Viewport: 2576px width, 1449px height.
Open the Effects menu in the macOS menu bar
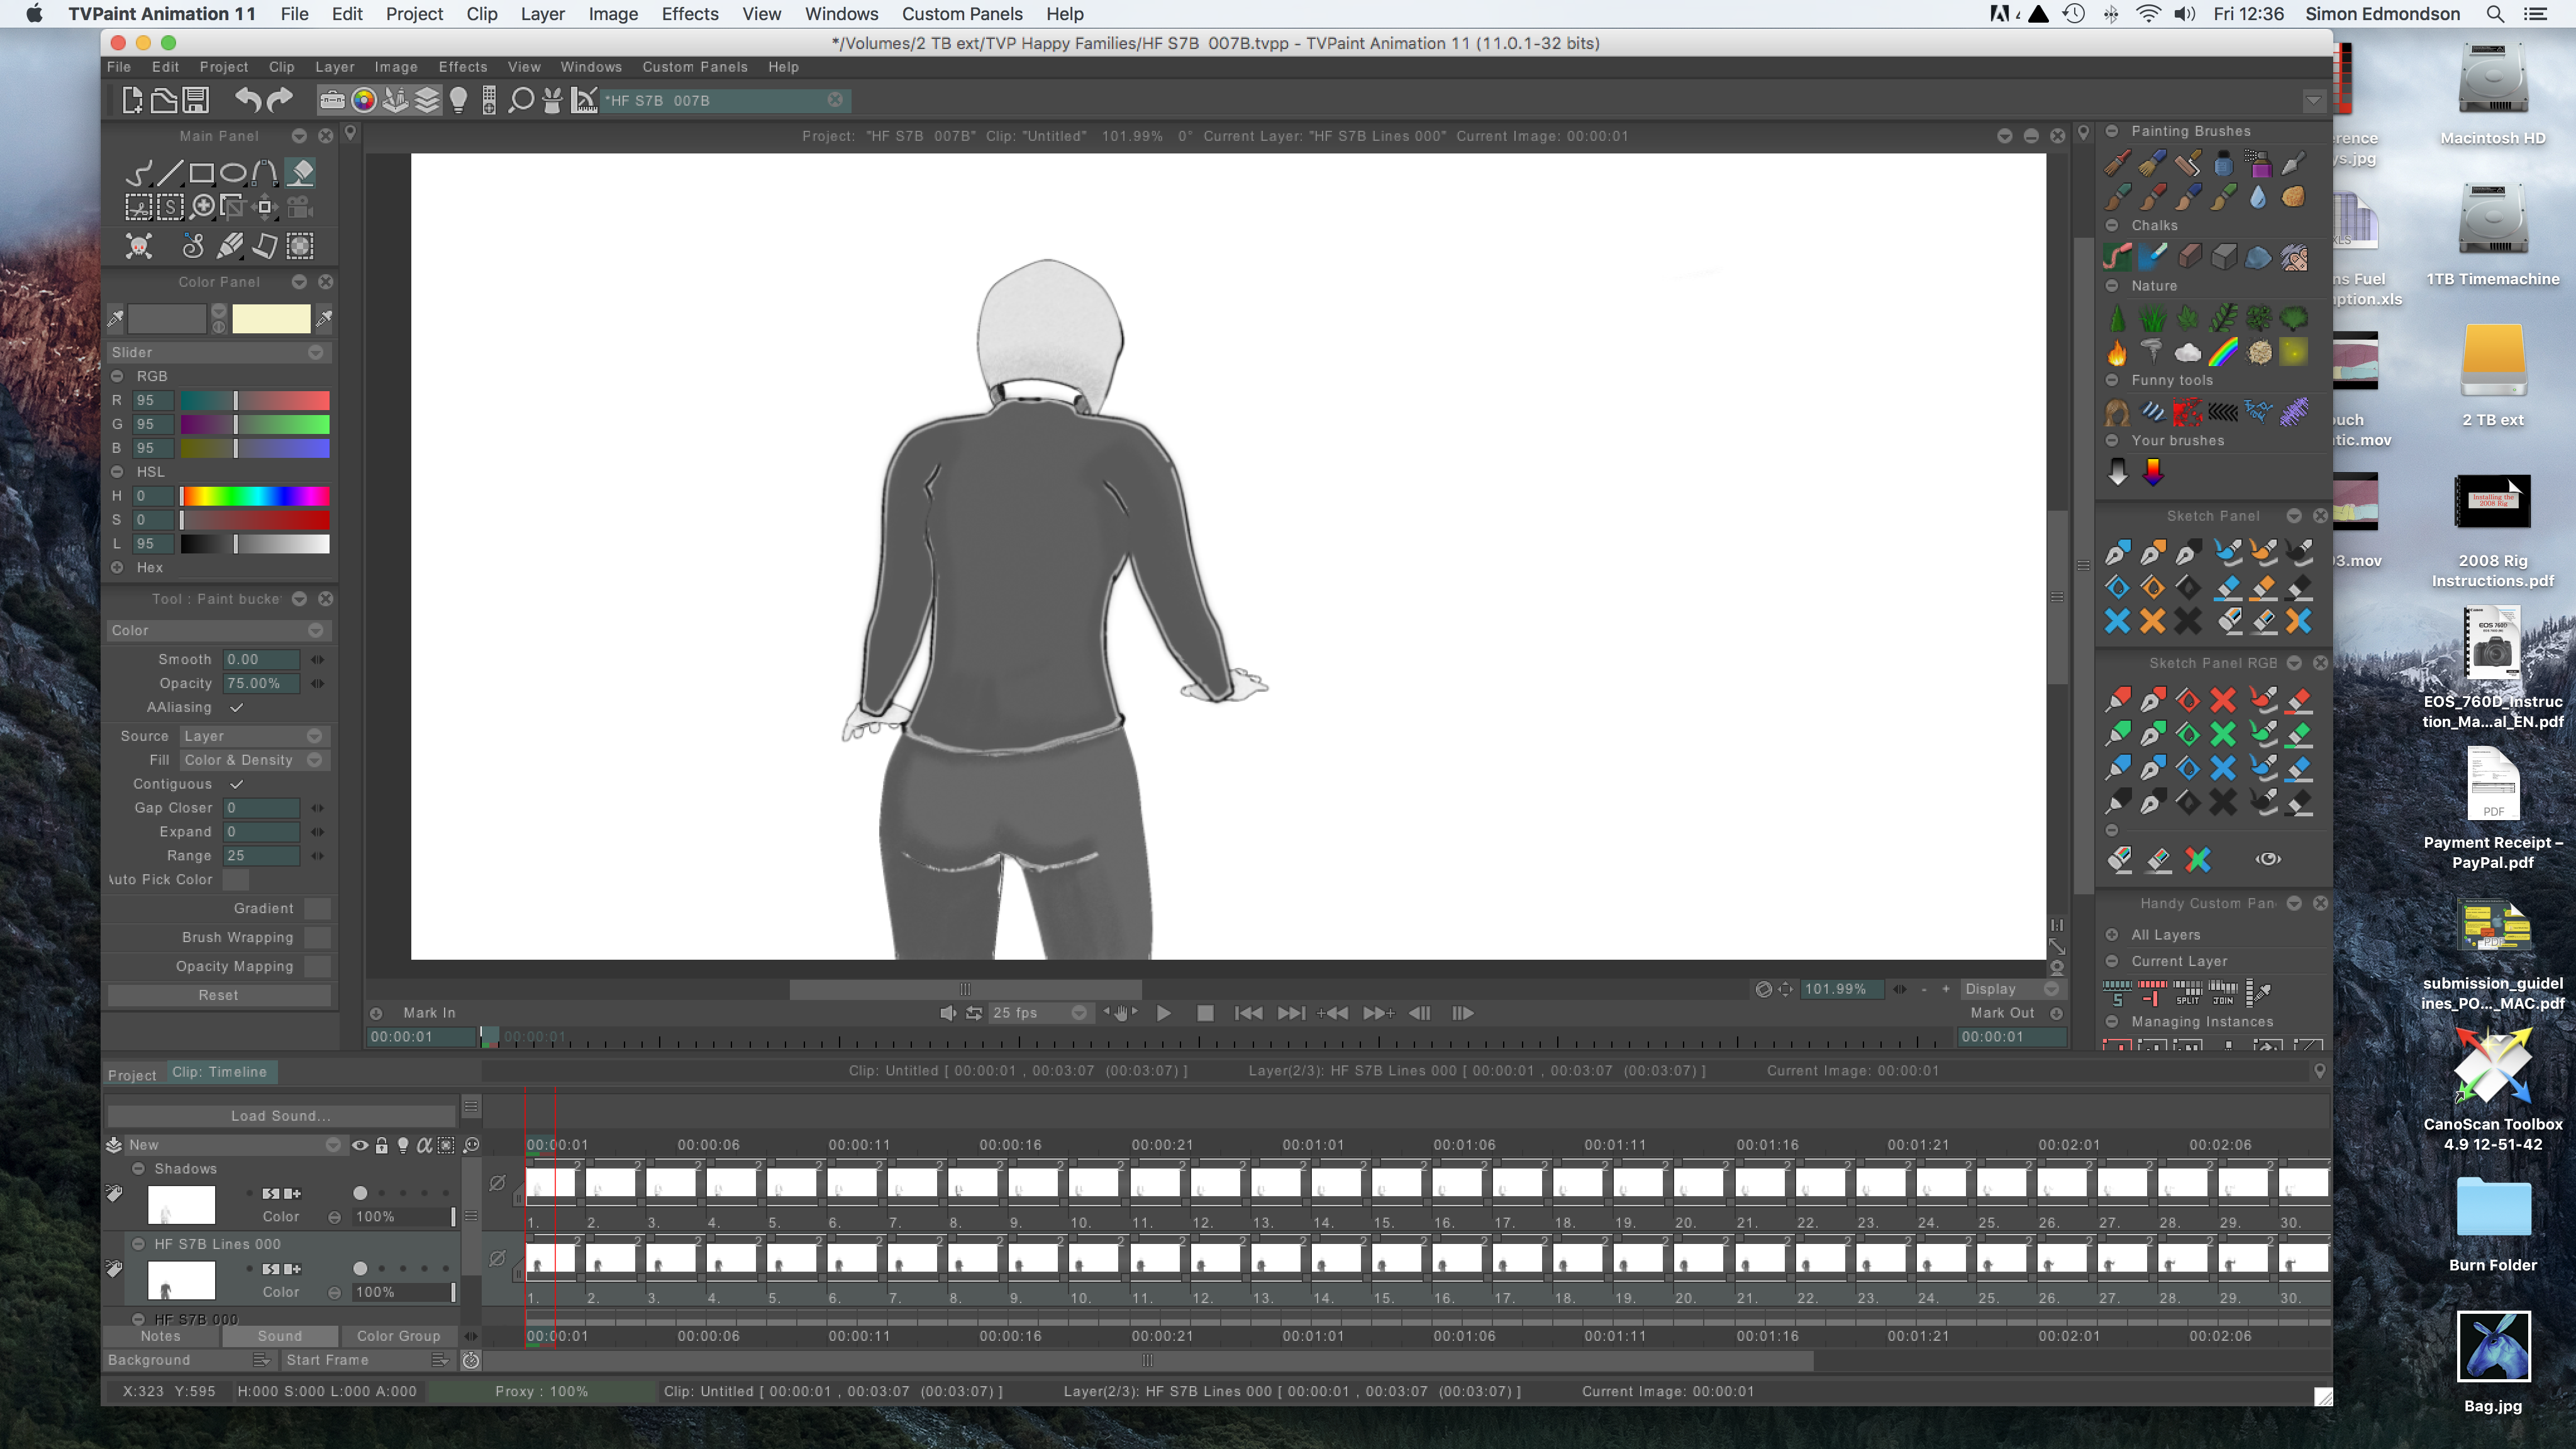(x=690, y=14)
